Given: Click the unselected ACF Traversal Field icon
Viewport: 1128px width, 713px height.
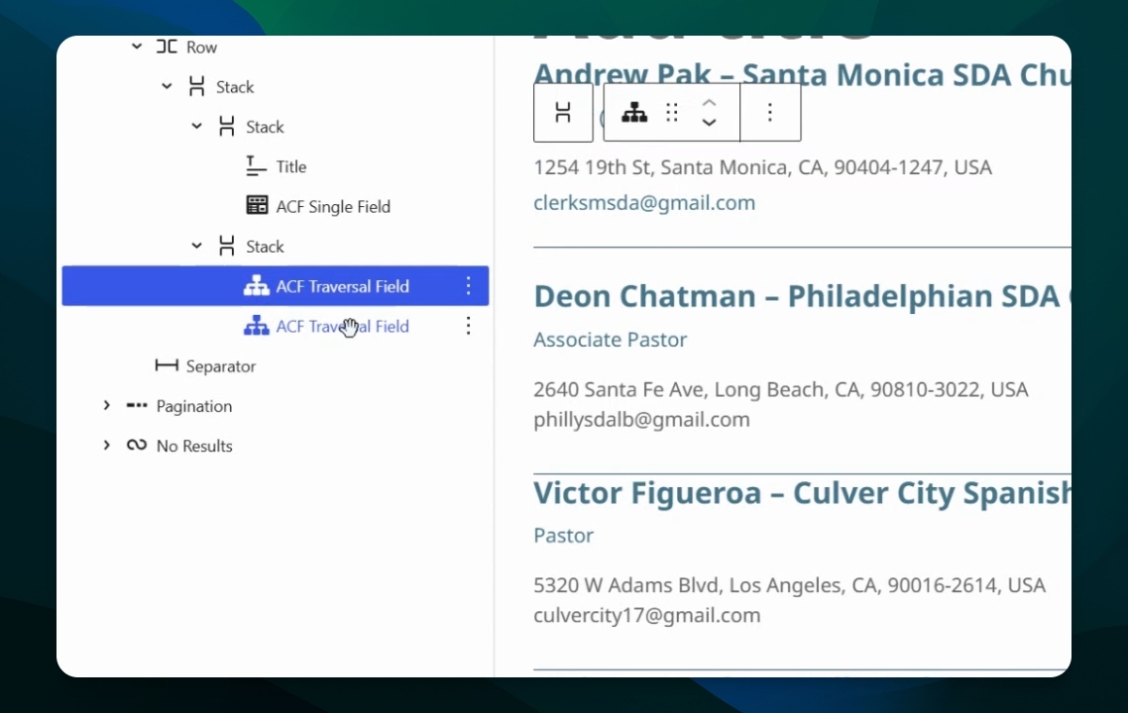Looking at the screenshot, I should coord(256,326).
